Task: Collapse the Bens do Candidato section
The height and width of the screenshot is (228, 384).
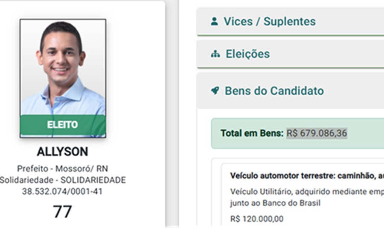Action: coord(274,91)
